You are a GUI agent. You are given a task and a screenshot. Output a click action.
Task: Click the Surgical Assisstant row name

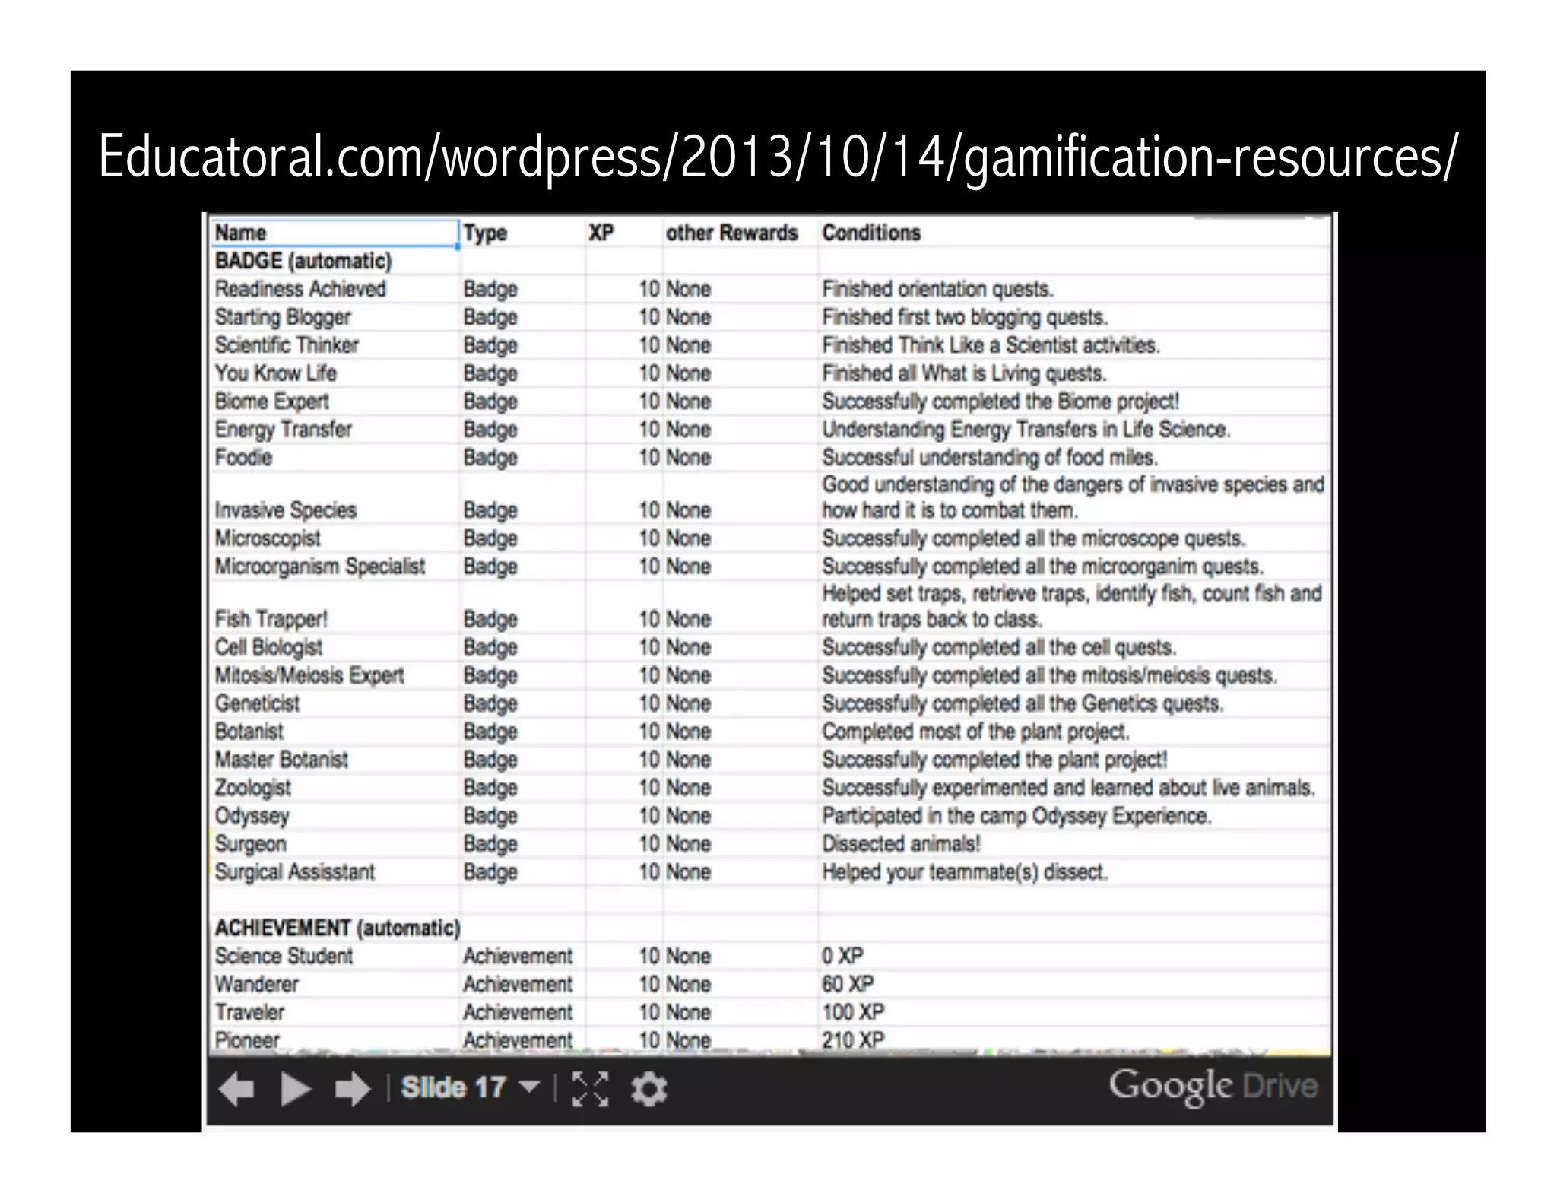coord(294,871)
